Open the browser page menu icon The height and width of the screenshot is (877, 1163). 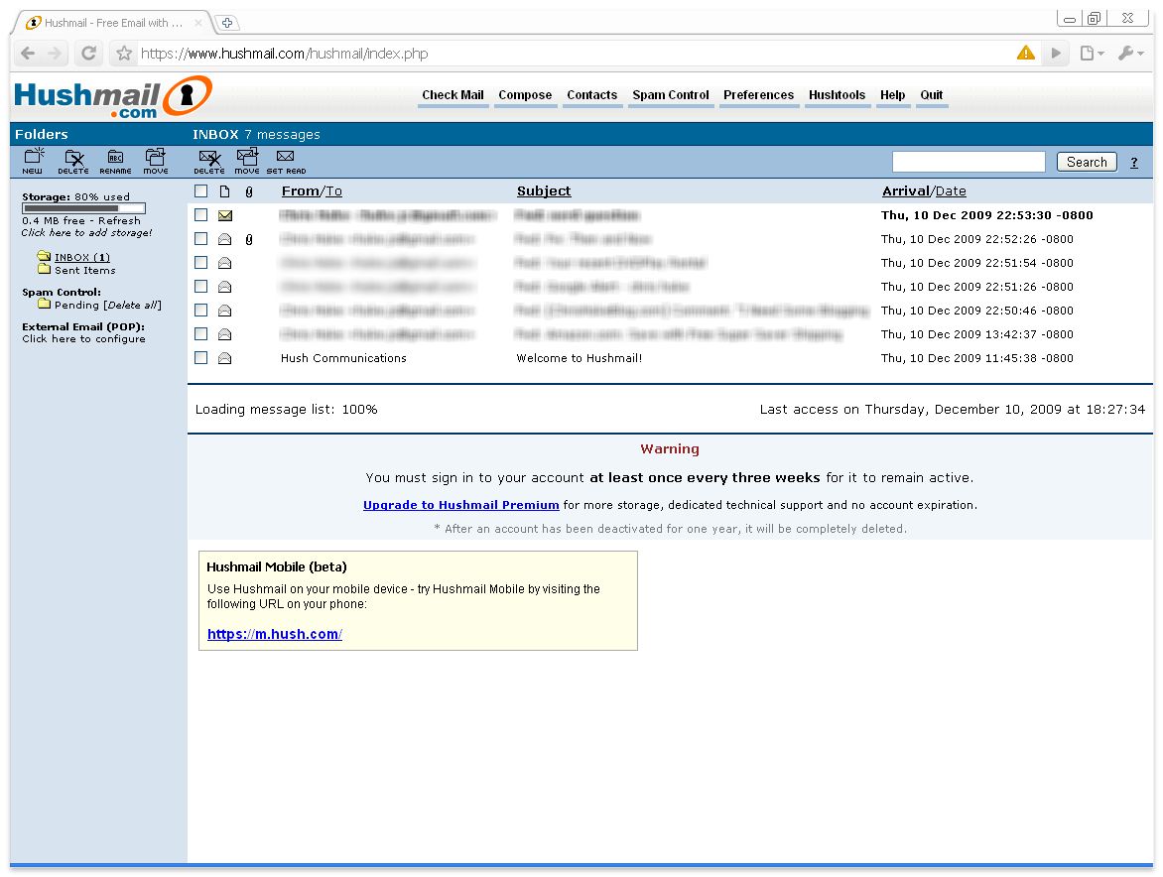pos(1092,54)
